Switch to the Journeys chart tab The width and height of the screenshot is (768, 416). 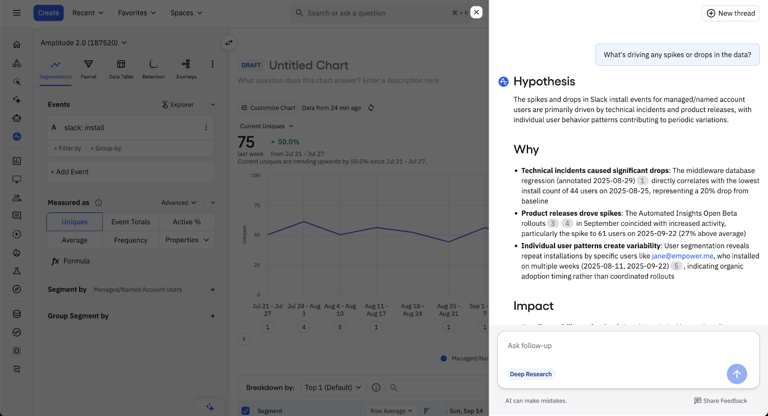tap(186, 70)
